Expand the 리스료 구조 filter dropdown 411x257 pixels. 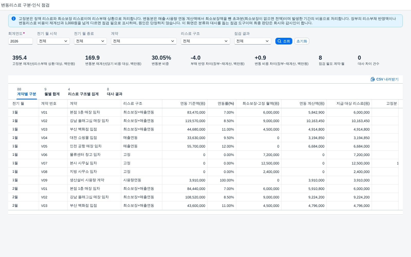pyautogui.click(x=206, y=41)
